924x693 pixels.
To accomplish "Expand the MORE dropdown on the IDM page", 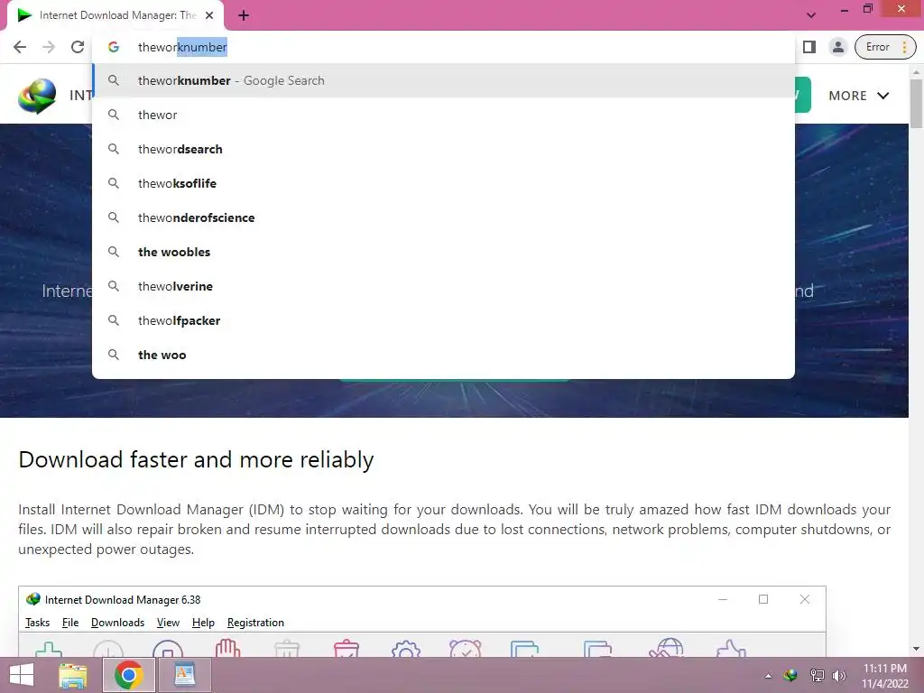I will tap(859, 96).
